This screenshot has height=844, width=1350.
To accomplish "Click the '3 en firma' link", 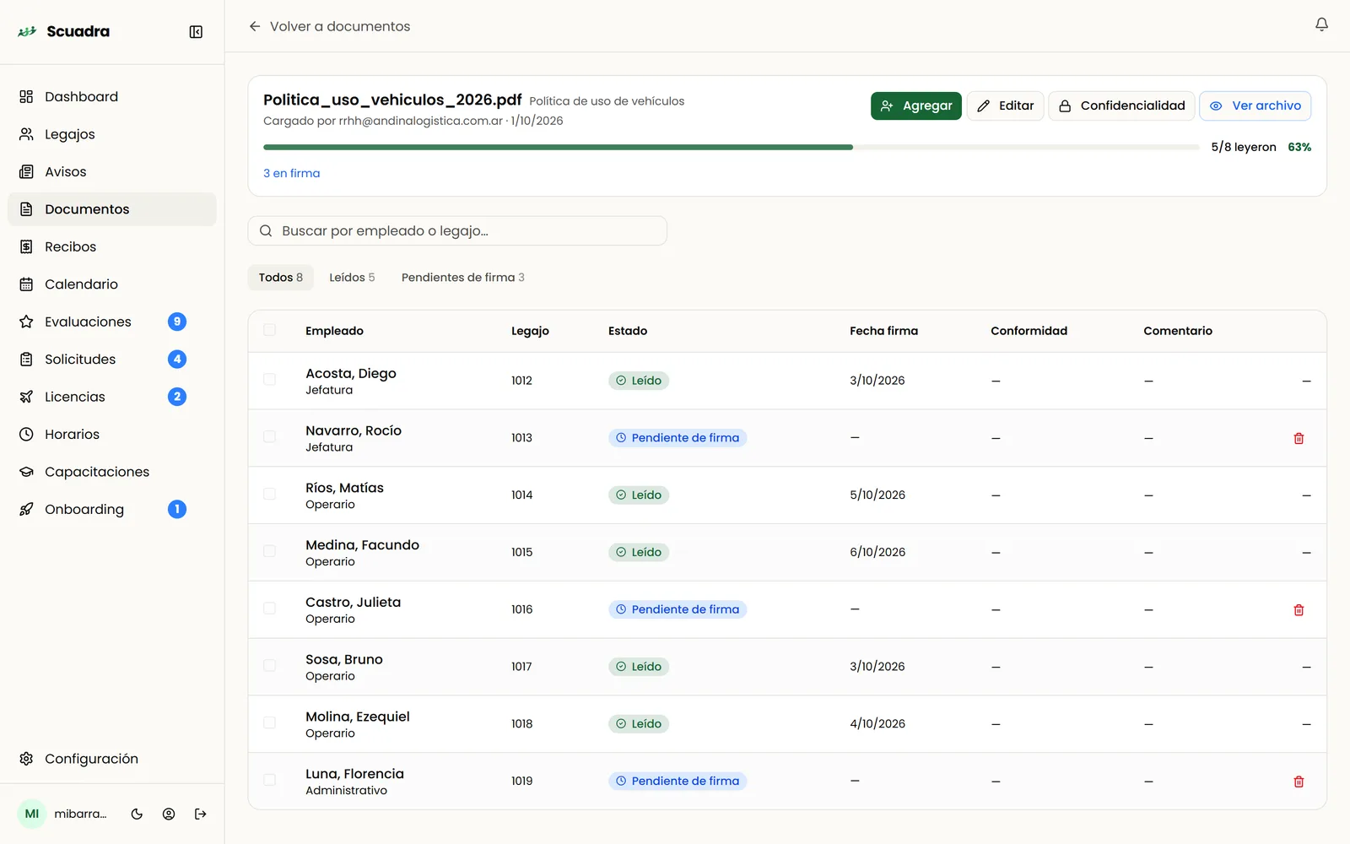I will 291,173.
